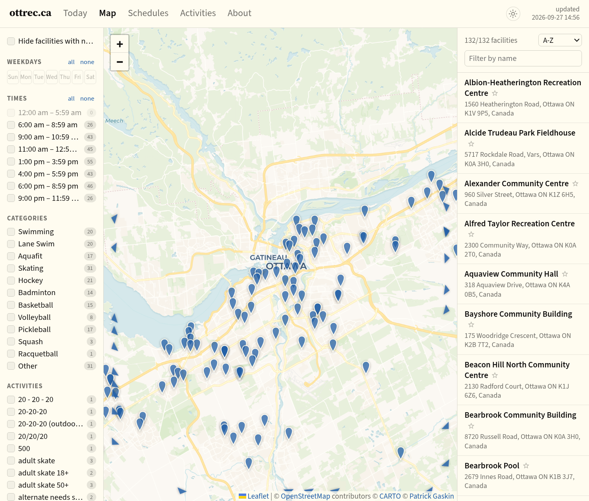Star Alfred Taylor Recreation Centre

tap(471, 234)
